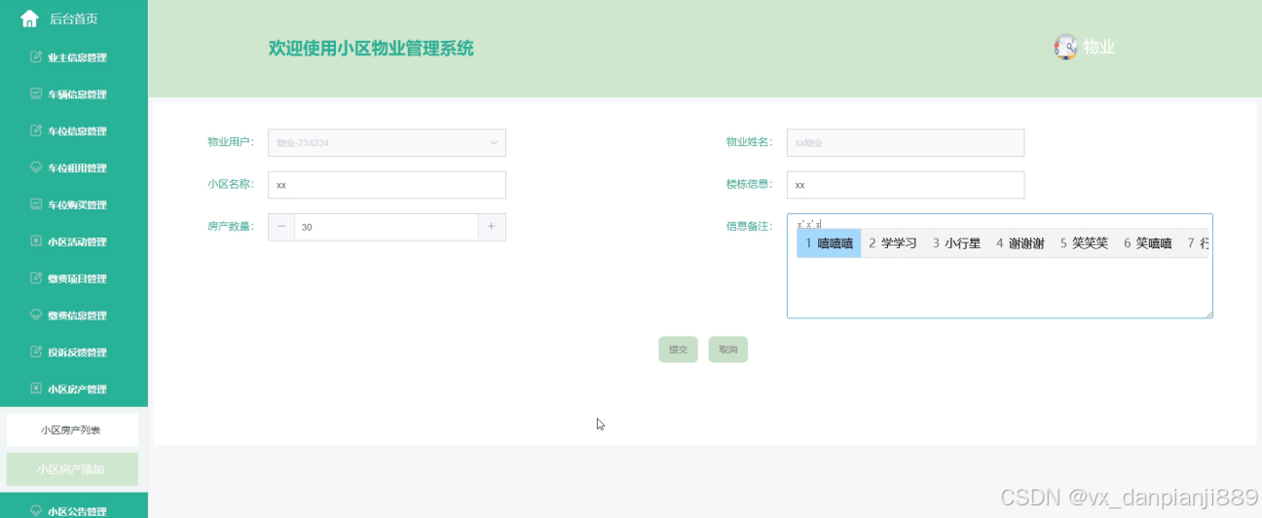Screen dimensions: 1262x518
Task: Choose IME candidate 3 小行星
Action: pos(956,243)
